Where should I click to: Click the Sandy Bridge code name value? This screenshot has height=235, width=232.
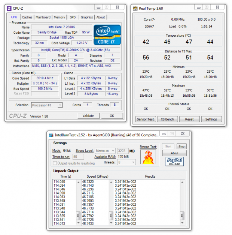click(47, 32)
